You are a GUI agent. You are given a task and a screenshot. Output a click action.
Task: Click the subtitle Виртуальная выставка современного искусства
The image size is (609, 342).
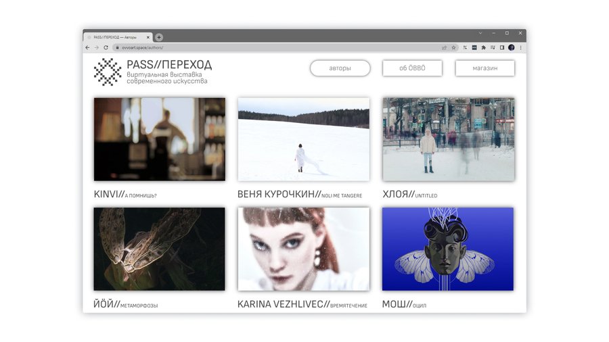pyautogui.click(x=167, y=78)
